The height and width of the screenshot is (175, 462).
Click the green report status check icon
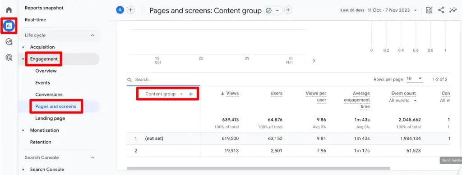click(268, 10)
